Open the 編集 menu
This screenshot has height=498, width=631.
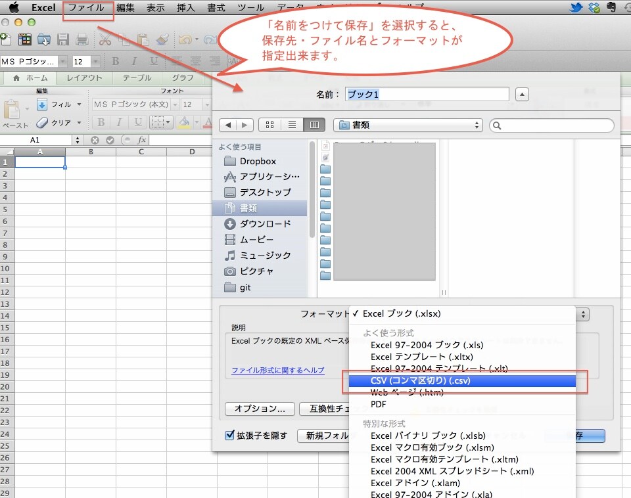tap(126, 8)
